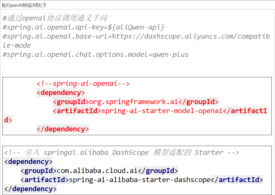
Task: Click the spring-ai-alibaba-starter-dashscope artifactId value
Action: [x=140, y=180]
